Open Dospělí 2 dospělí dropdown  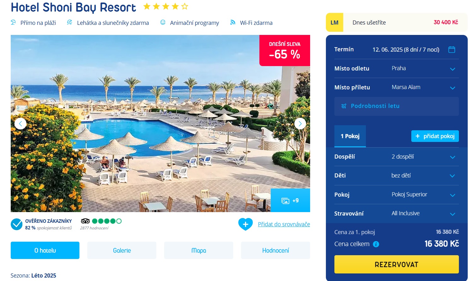[x=396, y=157]
